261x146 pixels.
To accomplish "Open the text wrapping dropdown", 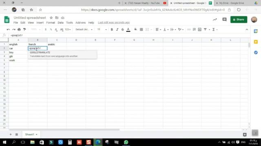I will coord(173,30).
